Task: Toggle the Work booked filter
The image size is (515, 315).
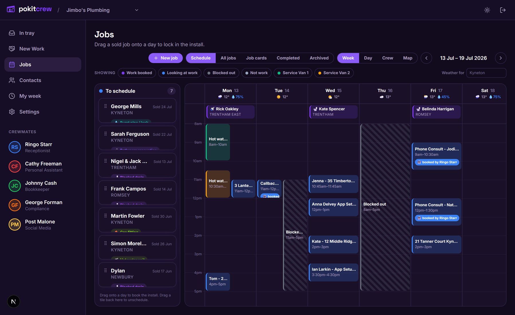Action: point(137,73)
